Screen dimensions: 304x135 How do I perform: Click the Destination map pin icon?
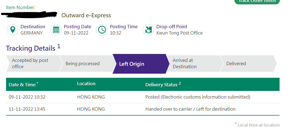coord(13,30)
